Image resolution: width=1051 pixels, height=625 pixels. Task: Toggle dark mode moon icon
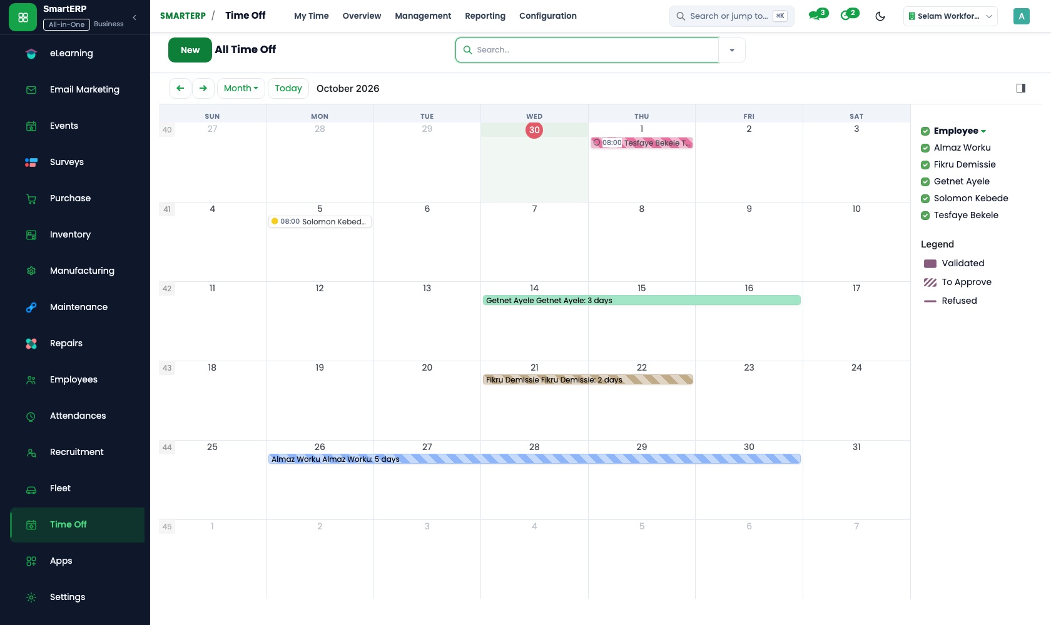[880, 16]
